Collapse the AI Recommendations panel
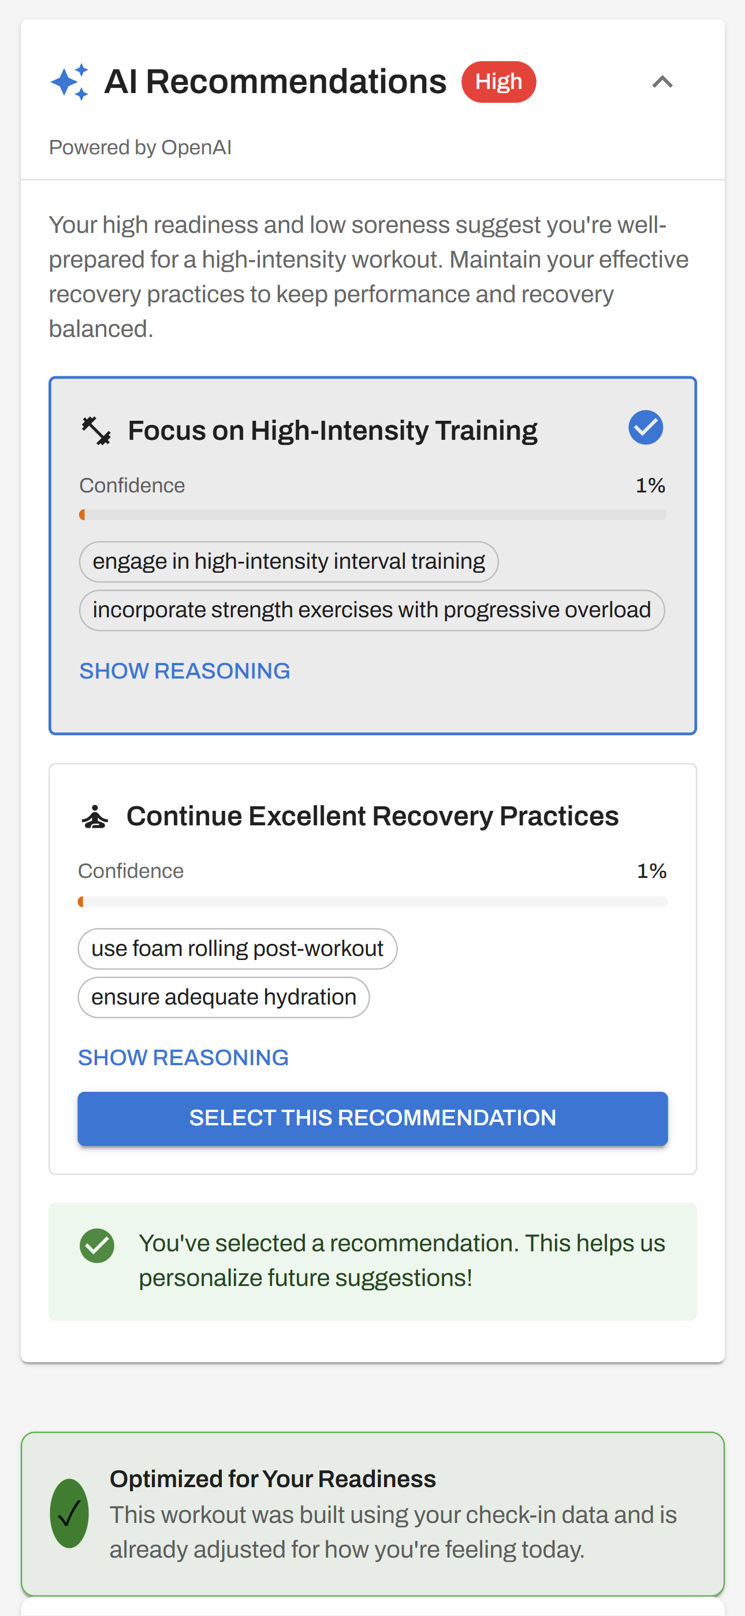745x1616 pixels. [x=663, y=82]
